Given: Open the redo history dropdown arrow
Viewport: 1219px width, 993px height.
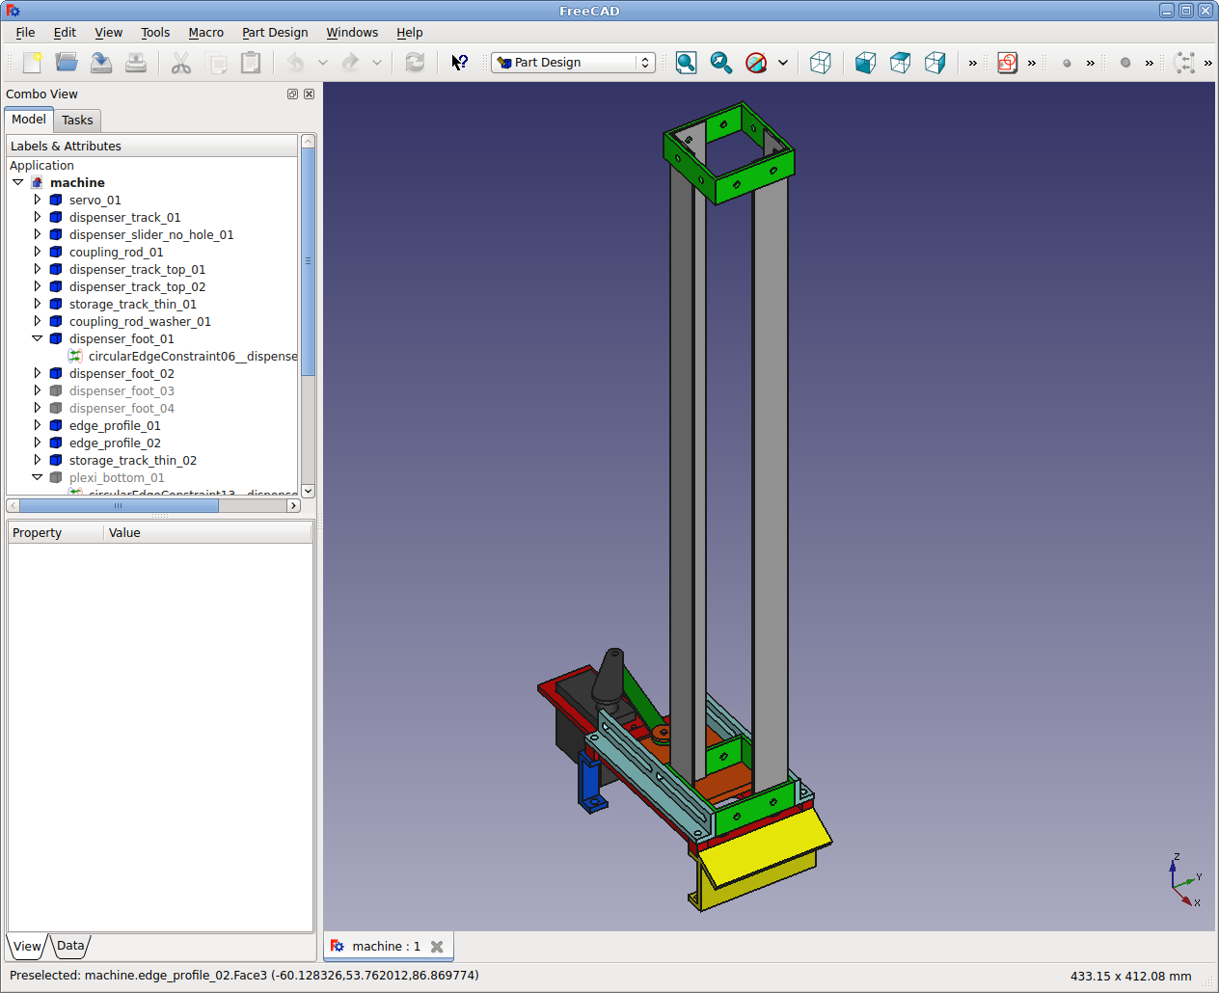Looking at the screenshot, I should tap(377, 63).
